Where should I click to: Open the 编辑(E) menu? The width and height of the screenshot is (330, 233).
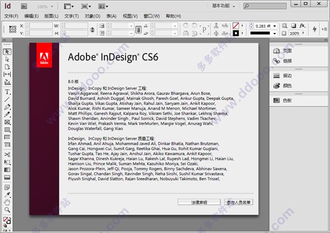31,16
